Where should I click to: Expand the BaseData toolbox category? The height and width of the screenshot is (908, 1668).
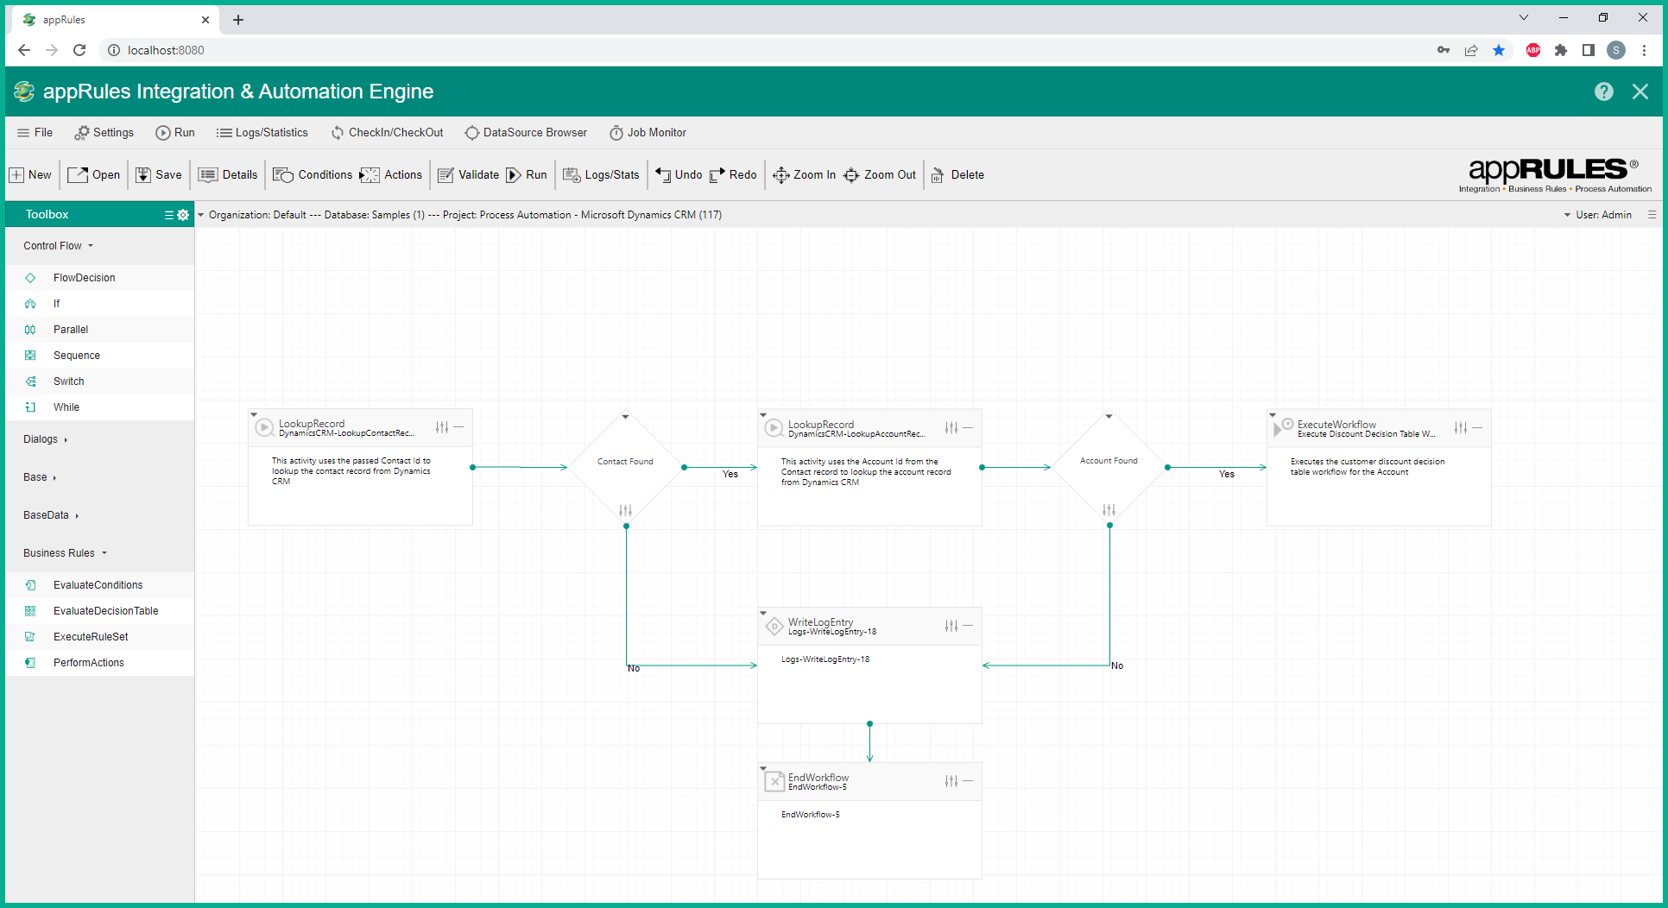coord(51,515)
